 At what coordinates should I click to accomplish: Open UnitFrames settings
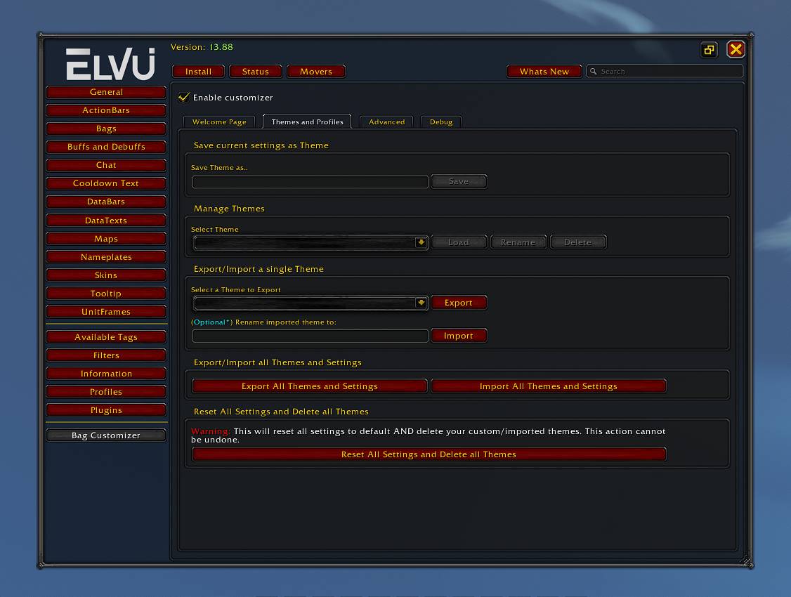click(x=106, y=312)
